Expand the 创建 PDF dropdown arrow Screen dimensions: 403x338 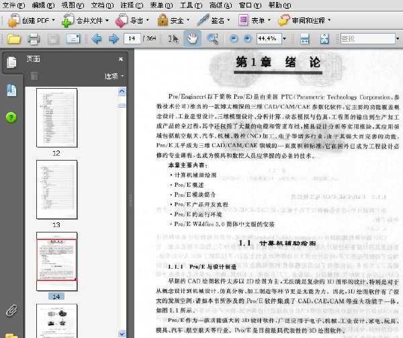coord(54,20)
